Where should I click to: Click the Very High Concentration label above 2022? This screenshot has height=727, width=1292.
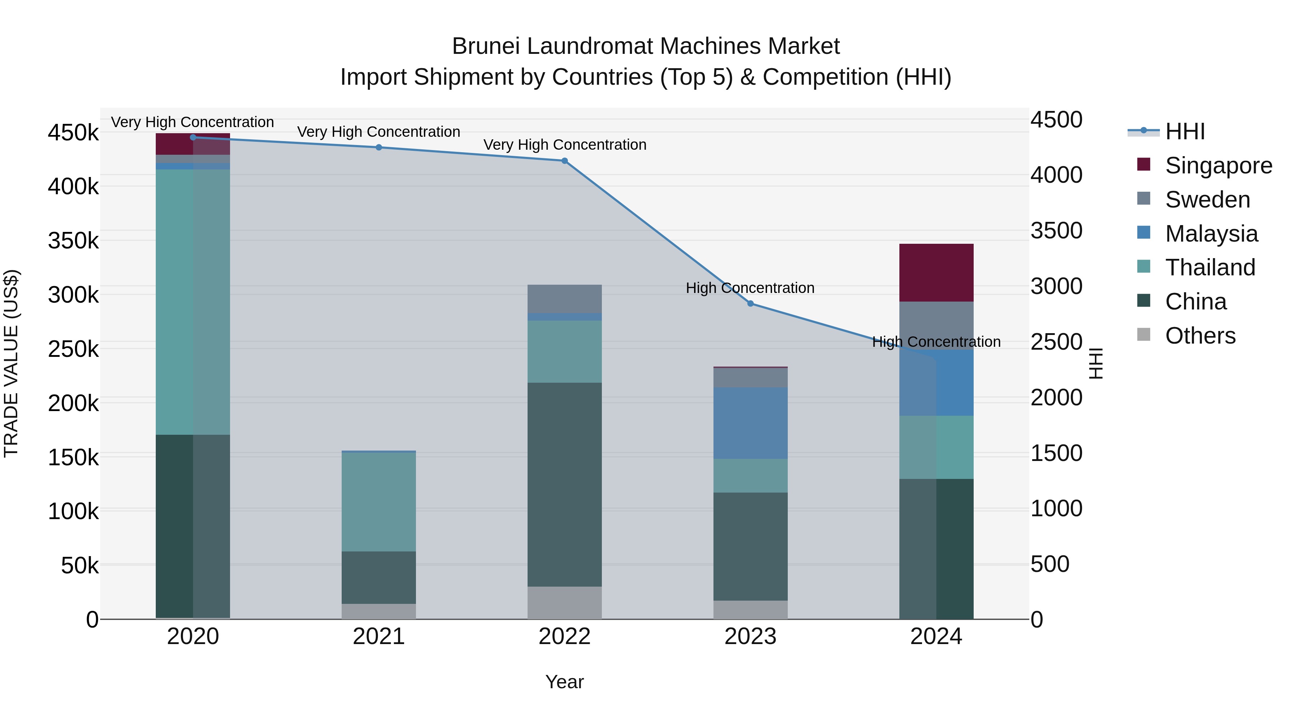[x=565, y=144]
